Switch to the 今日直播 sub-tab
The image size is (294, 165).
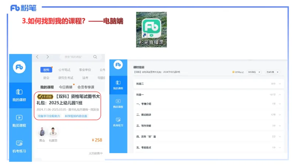pos(65,87)
